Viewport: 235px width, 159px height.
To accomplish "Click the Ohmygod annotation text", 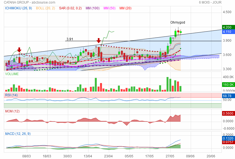I will pyautogui.click(x=178, y=22).
